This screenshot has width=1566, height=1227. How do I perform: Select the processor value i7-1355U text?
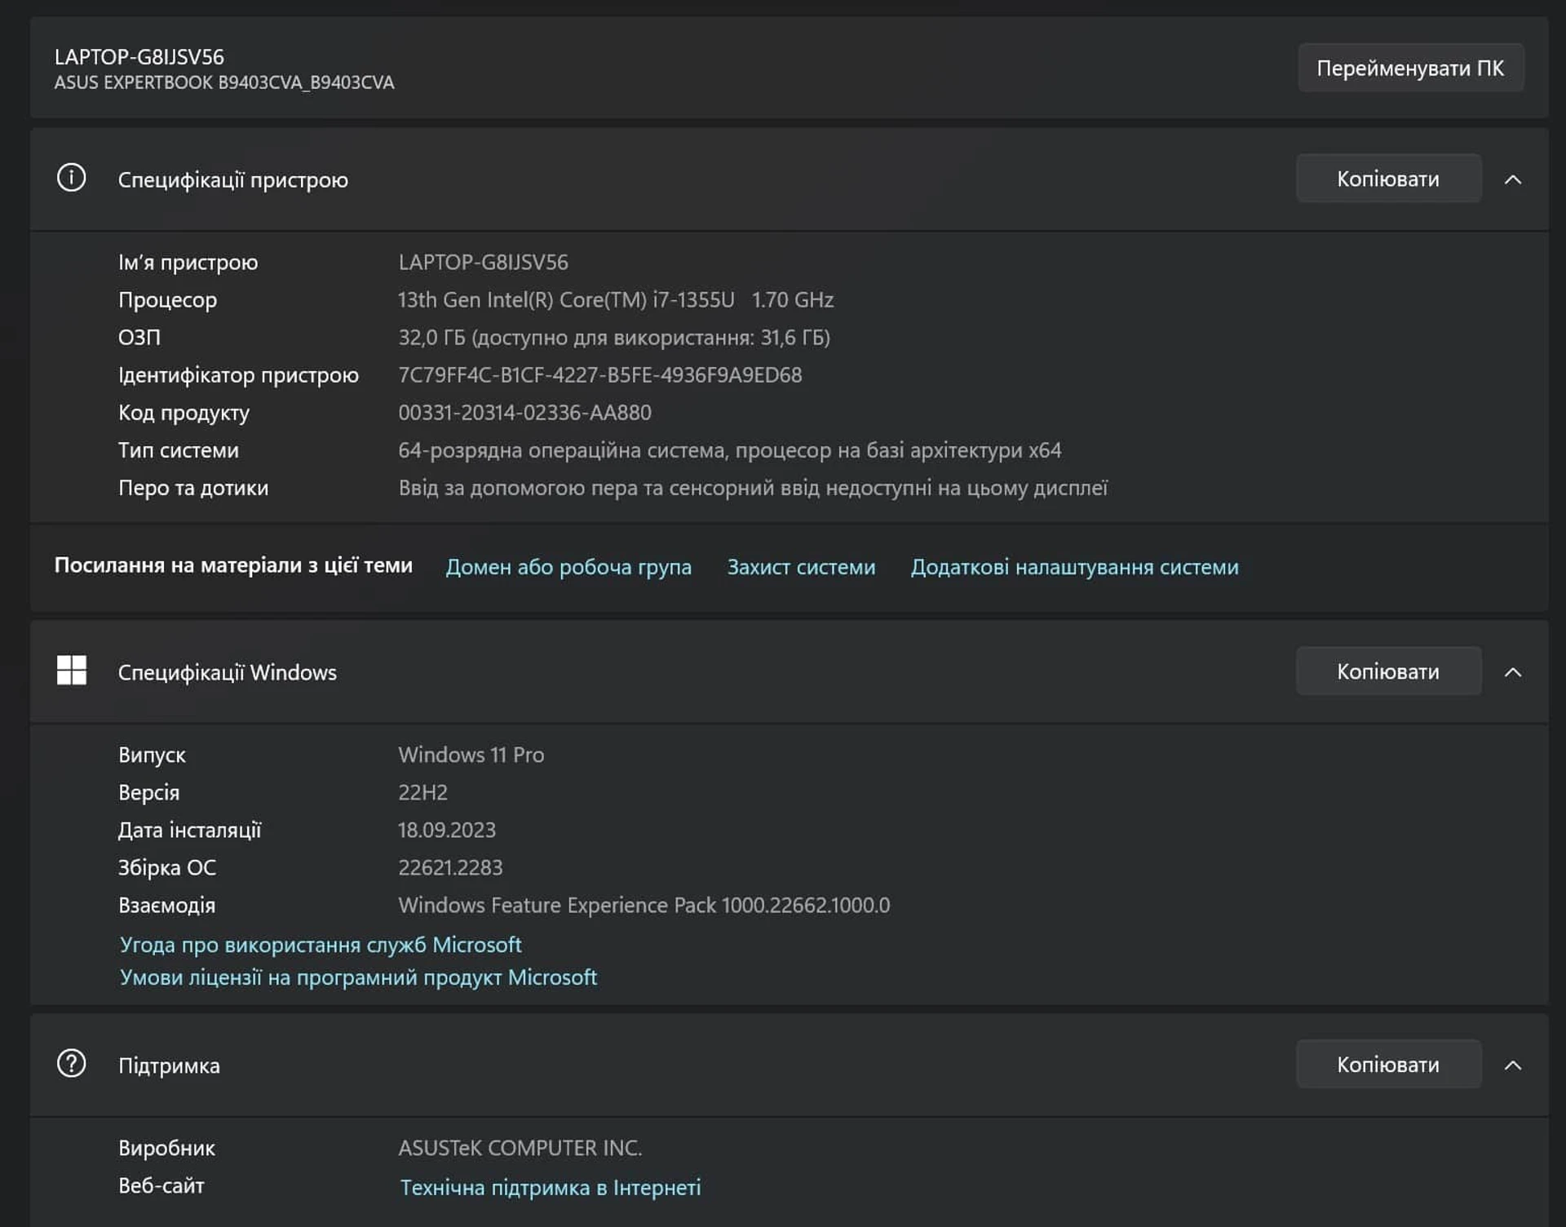(616, 300)
